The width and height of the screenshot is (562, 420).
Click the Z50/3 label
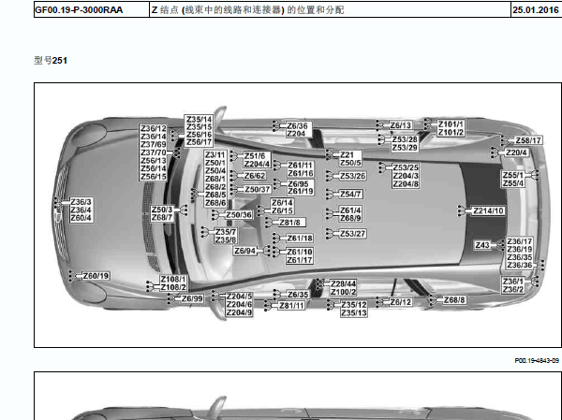[x=162, y=210]
